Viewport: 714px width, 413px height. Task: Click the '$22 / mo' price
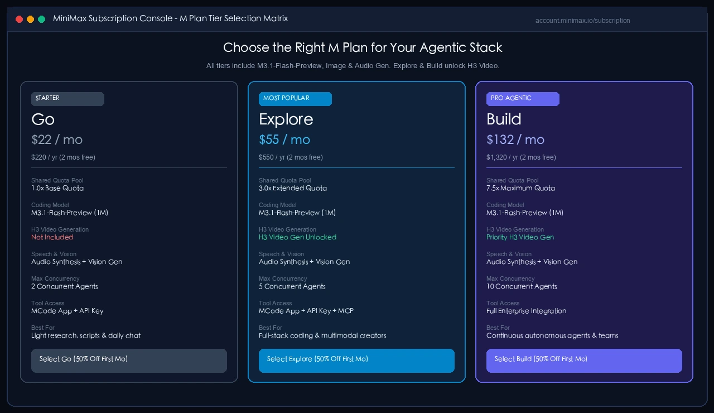point(57,140)
